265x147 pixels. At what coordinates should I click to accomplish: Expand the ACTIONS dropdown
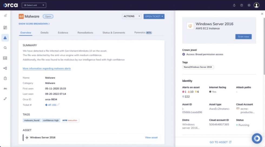pyautogui.click(x=132, y=16)
